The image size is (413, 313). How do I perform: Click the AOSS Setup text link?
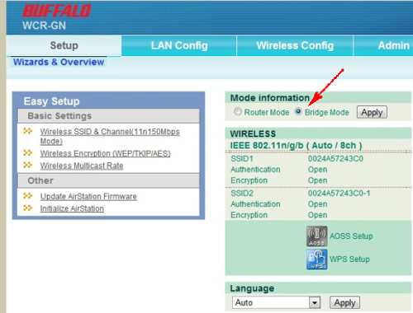click(351, 236)
